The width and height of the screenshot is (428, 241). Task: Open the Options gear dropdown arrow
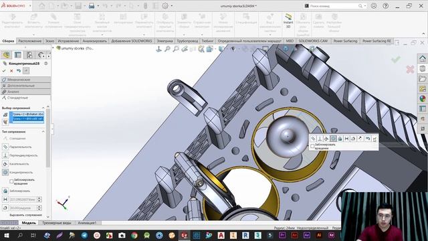(172, 6)
